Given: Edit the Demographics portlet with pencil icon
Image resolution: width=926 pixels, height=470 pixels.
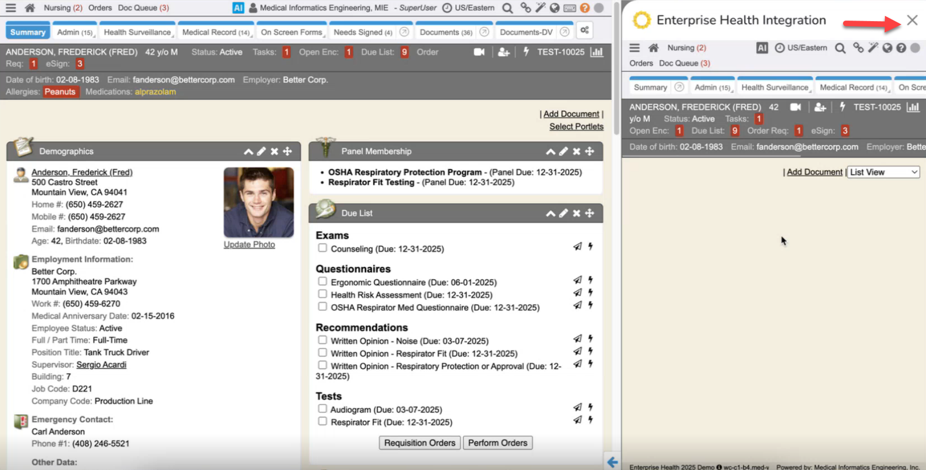Looking at the screenshot, I should (x=261, y=151).
